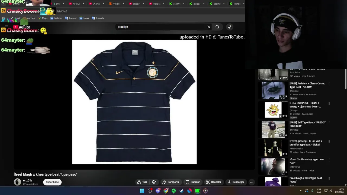The image size is (347, 195).
Task: Open Steam from the taskbar
Action: pos(181,191)
